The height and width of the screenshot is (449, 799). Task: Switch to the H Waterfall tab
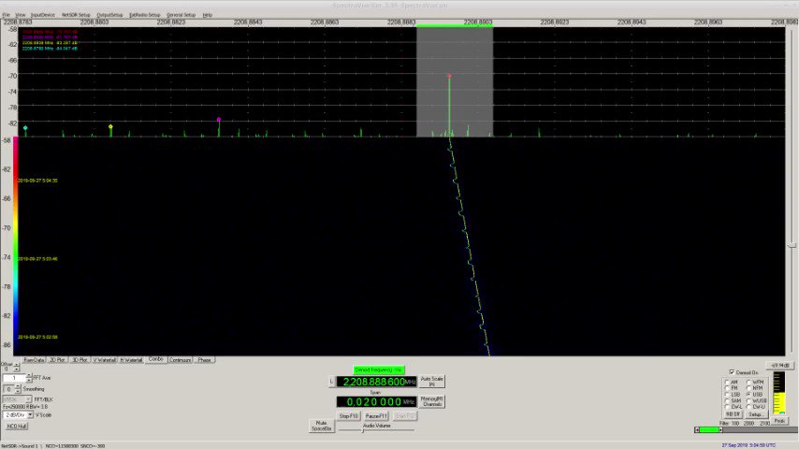[132, 360]
